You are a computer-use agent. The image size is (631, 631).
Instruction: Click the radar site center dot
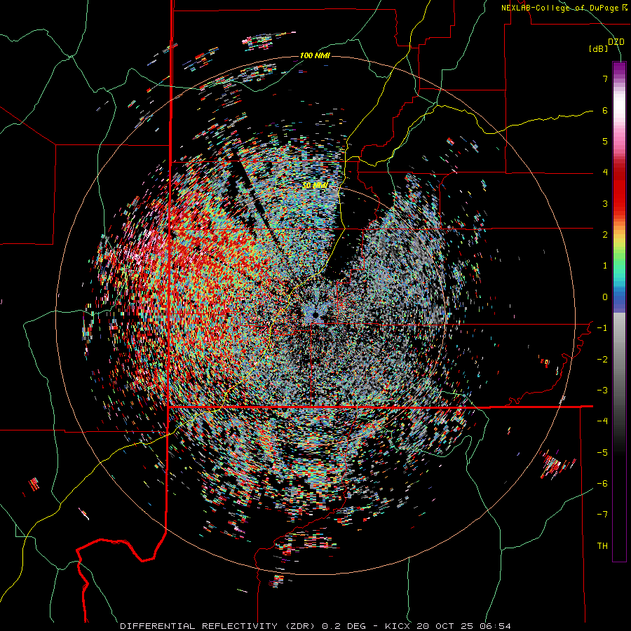[315, 315]
